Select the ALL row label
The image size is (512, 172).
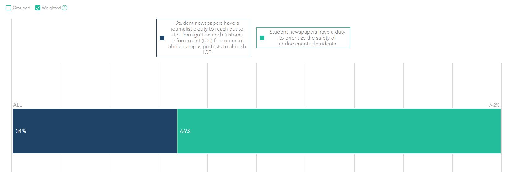(x=17, y=105)
